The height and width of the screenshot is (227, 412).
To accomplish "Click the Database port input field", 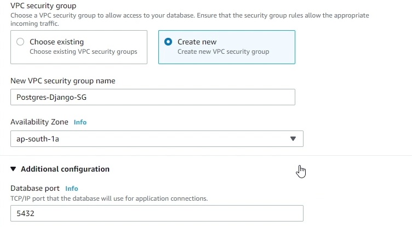I will pyautogui.click(x=157, y=213).
